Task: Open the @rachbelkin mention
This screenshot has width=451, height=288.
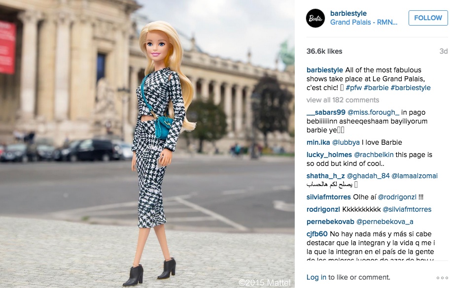Action: click(374, 155)
